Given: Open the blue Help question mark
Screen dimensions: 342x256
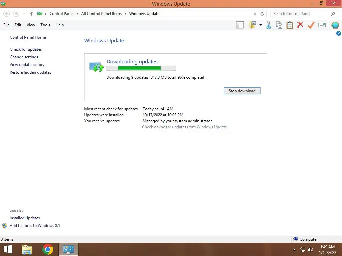Looking at the screenshot, I should tap(339, 33).
